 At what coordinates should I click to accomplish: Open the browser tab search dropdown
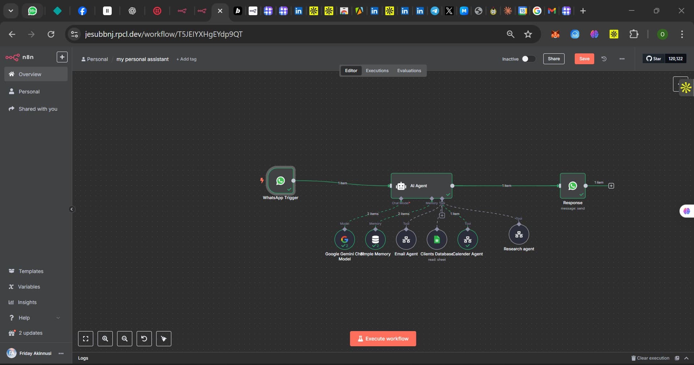pos(11,11)
